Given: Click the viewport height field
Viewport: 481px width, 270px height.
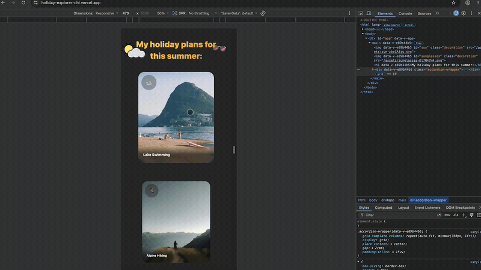Looking at the screenshot, I should click(145, 13).
